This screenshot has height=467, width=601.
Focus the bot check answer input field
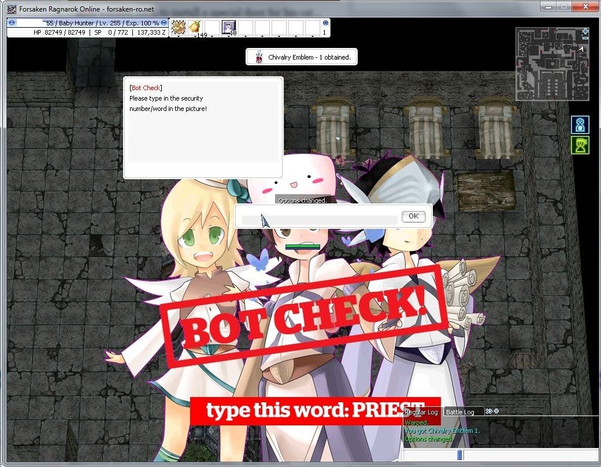click(320, 220)
